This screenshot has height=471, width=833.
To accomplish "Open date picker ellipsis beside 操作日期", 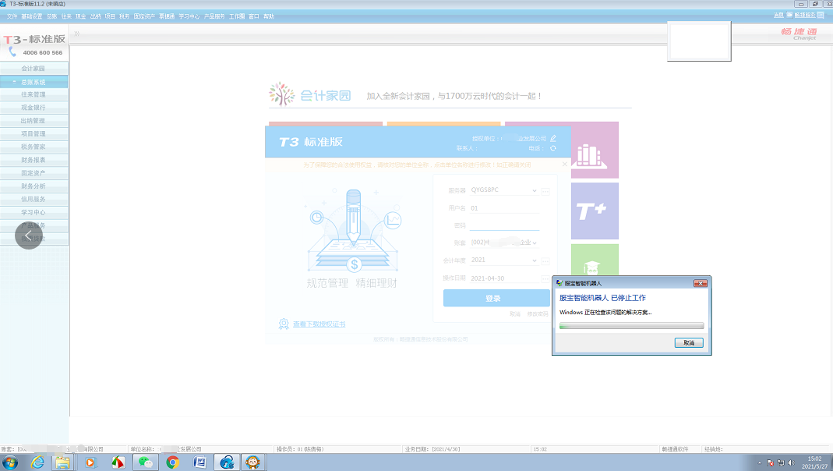I will point(545,278).
